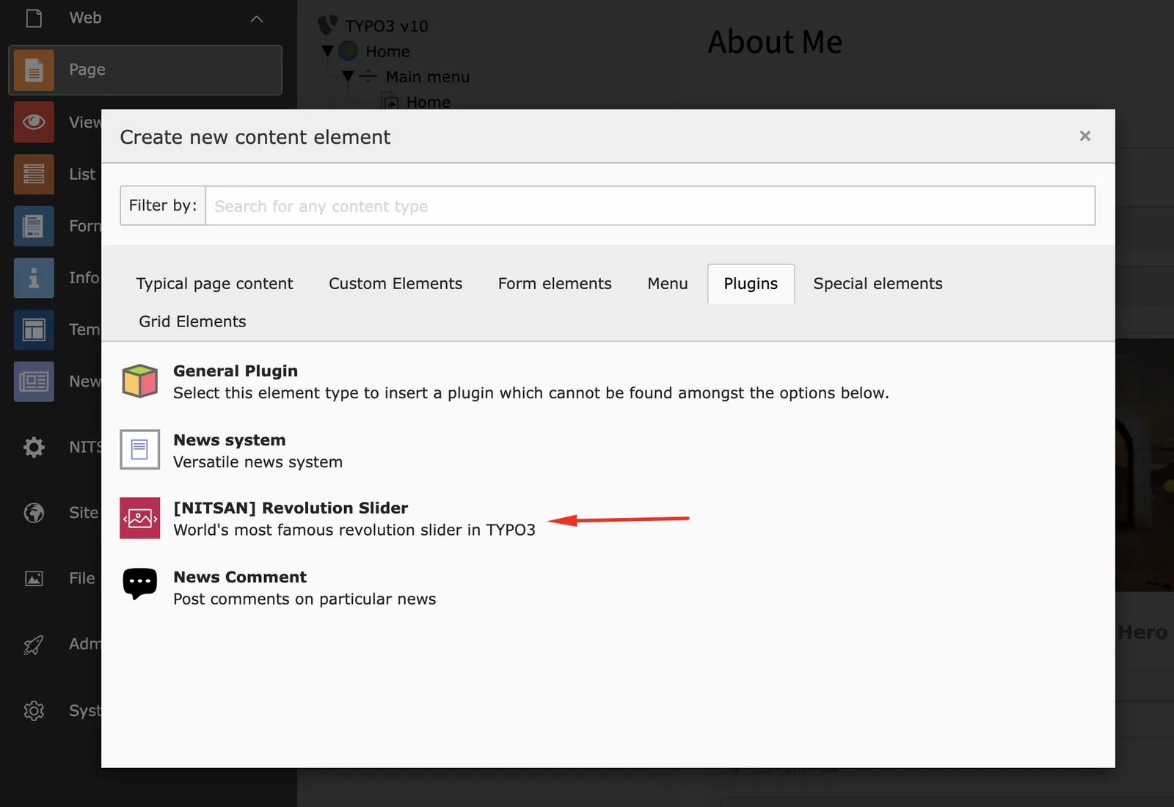This screenshot has width=1174, height=807.
Task: Switch to Special elements tab
Action: tap(878, 284)
